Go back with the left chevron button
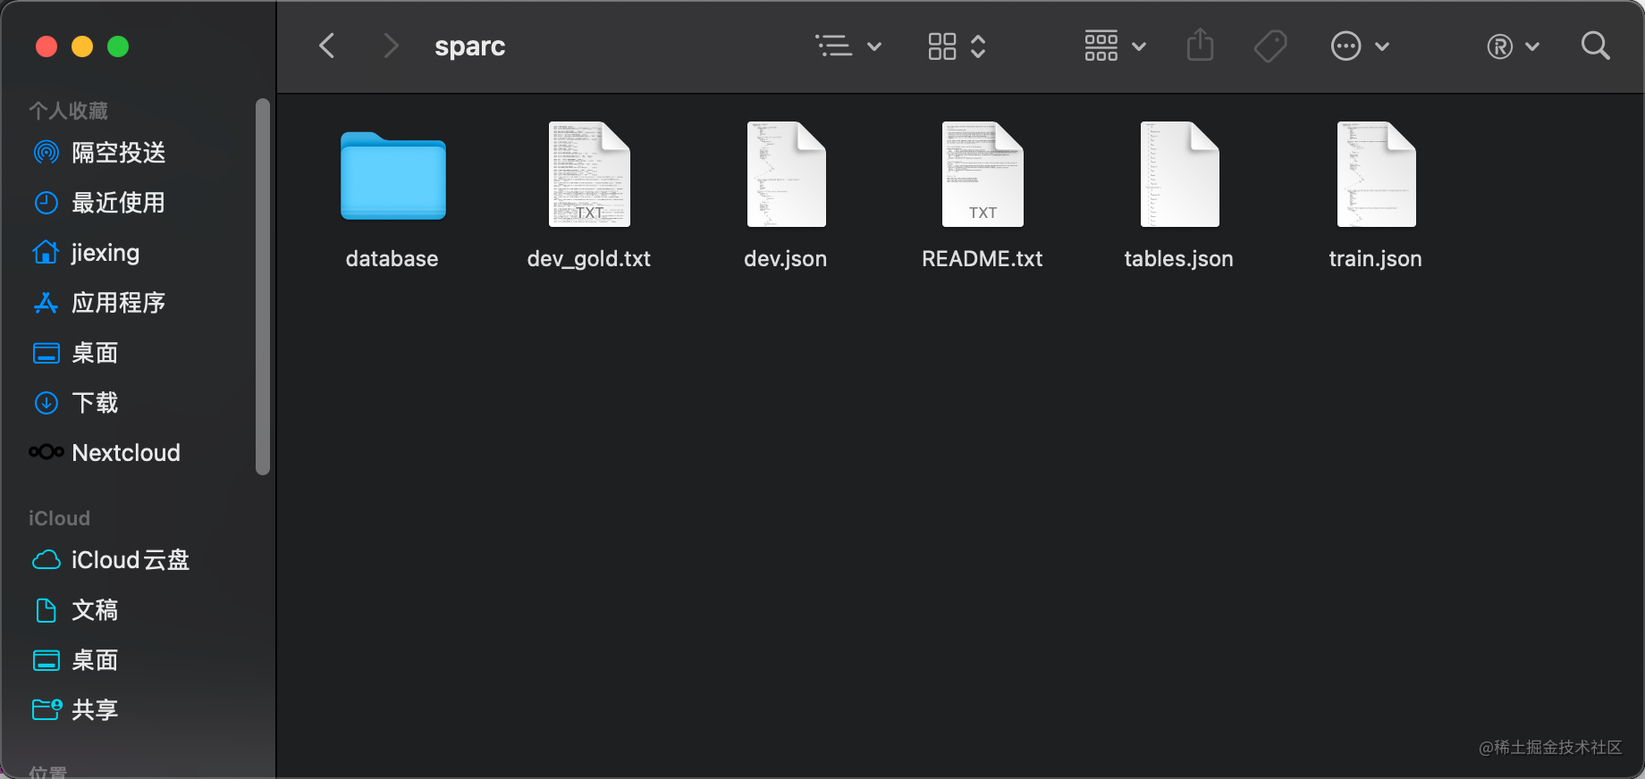Screen dimensions: 1645x779 pos(327,46)
